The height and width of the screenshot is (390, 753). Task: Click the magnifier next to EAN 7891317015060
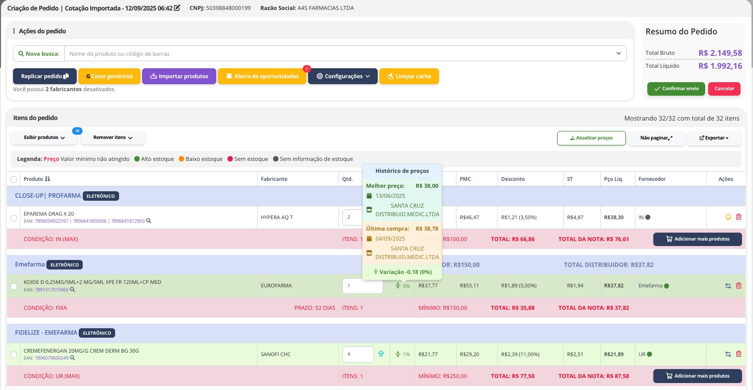click(x=72, y=289)
